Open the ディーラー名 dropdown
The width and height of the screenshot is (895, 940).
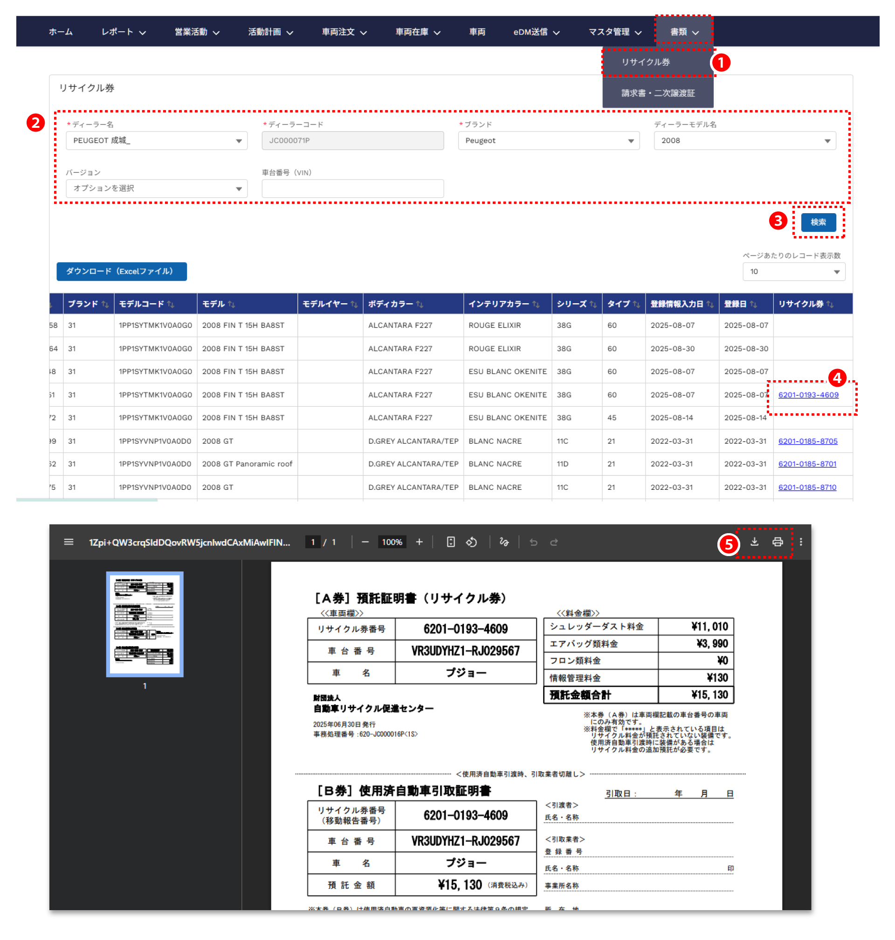(157, 140)
